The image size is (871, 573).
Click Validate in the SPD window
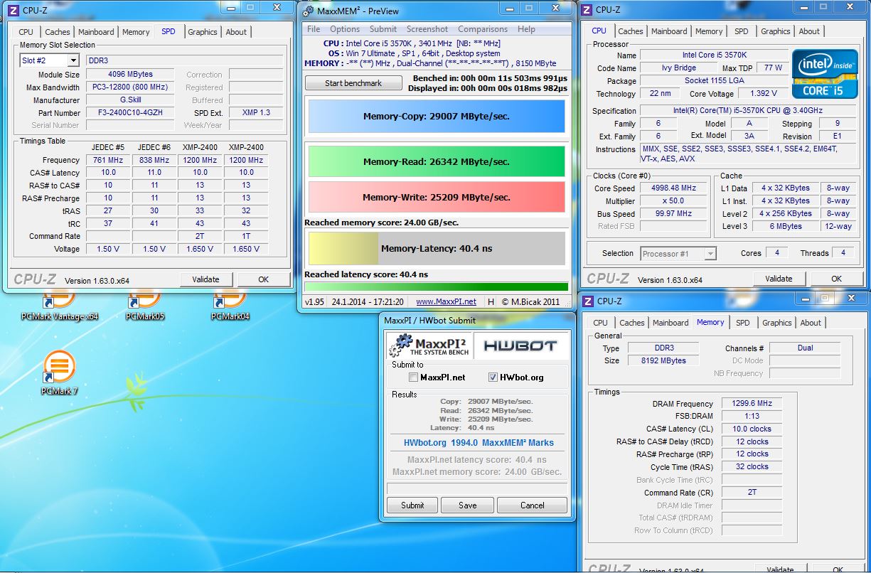point(205,279)
